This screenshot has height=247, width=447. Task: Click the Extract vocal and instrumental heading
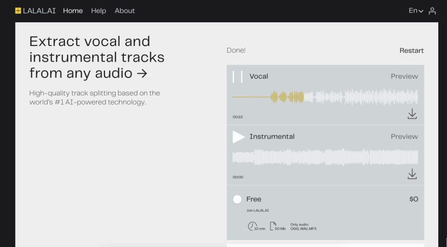click(96, 57)
